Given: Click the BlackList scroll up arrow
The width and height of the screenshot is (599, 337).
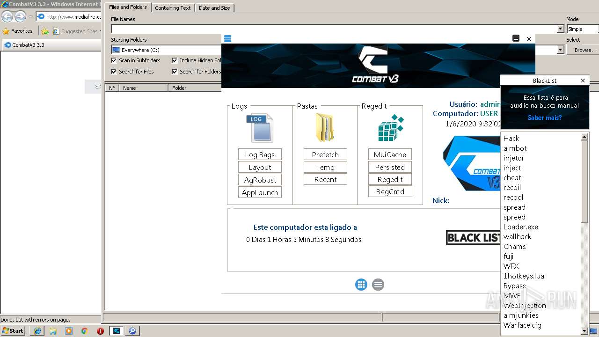Looking at the screenshot, I should [x=584, y=137].
